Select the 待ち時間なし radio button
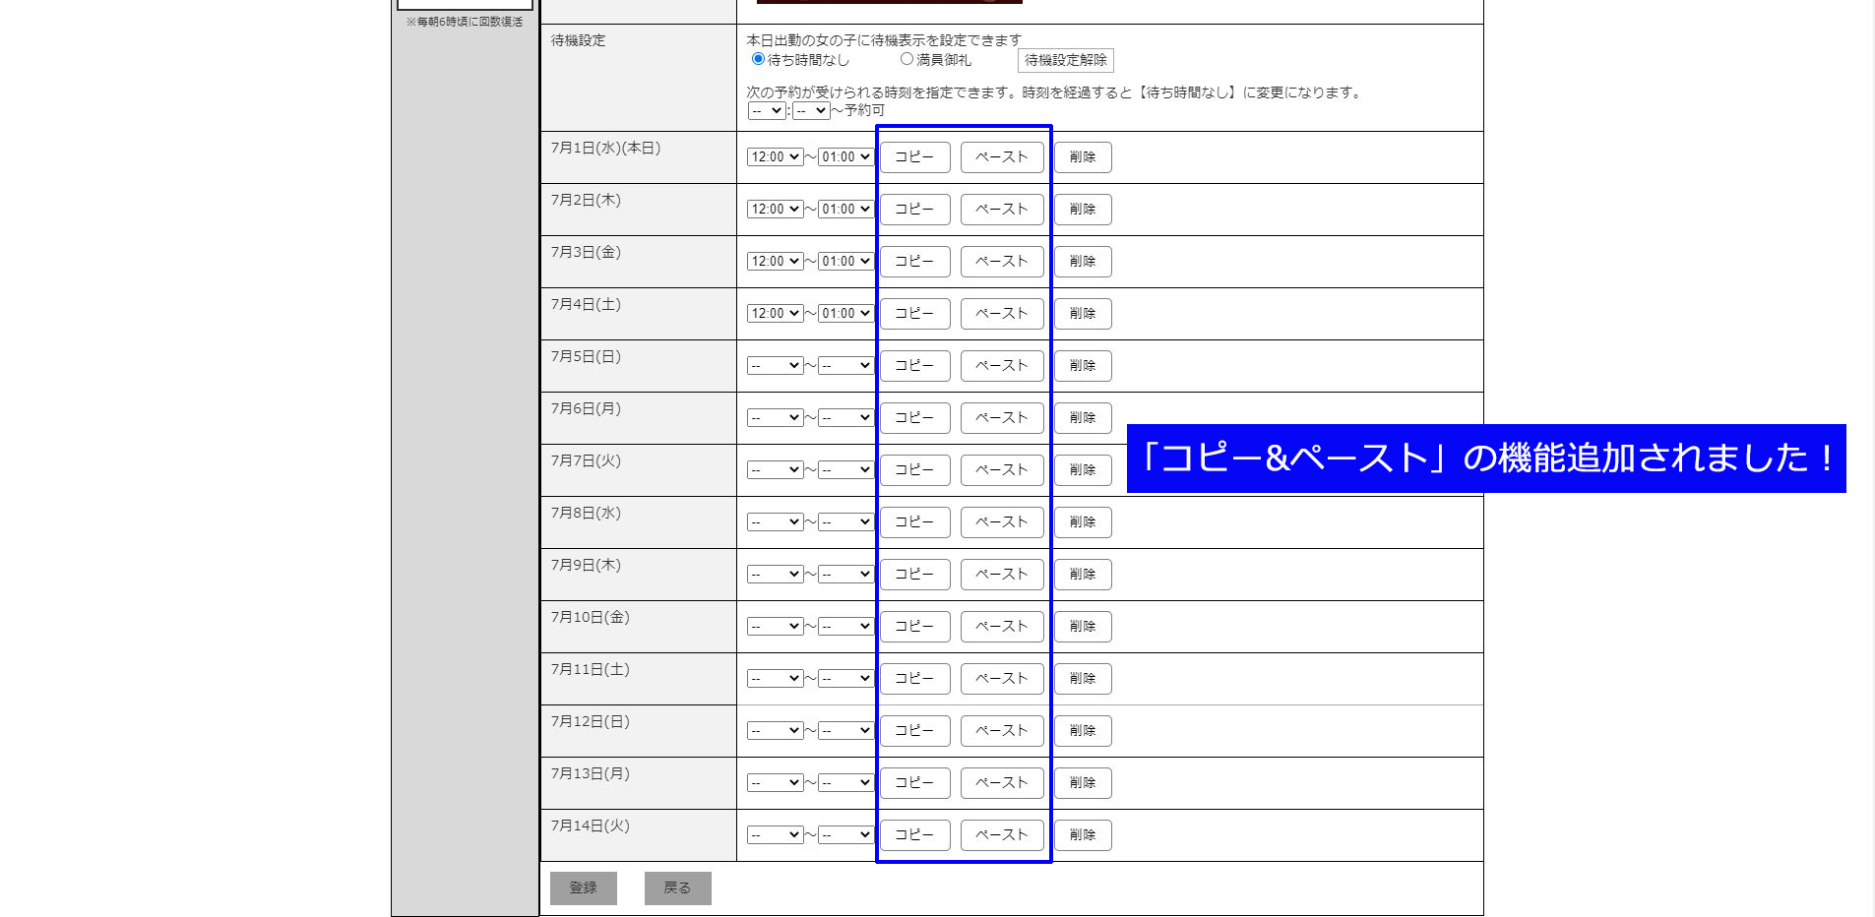 pyautogui.click(x=758, y=59)
